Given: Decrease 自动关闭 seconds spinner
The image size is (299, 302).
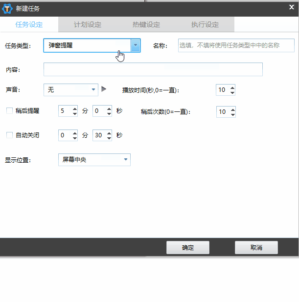Looking at the screenshot, I should [109, 138].
